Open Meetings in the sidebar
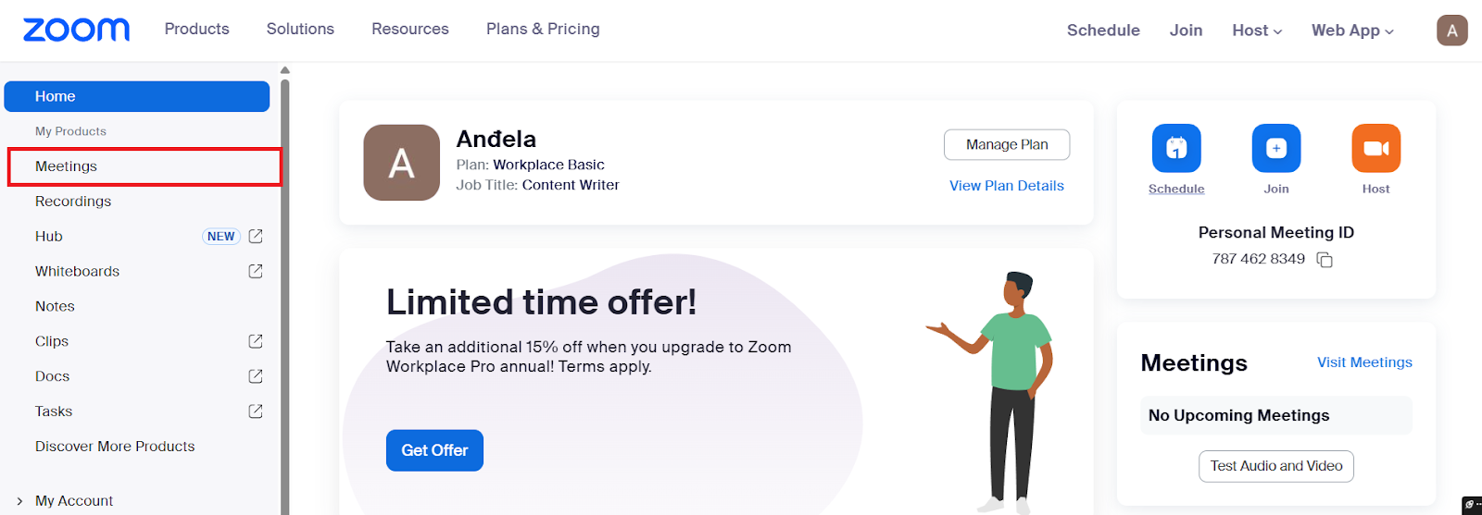1482x515 pixels. pos(67,166)
